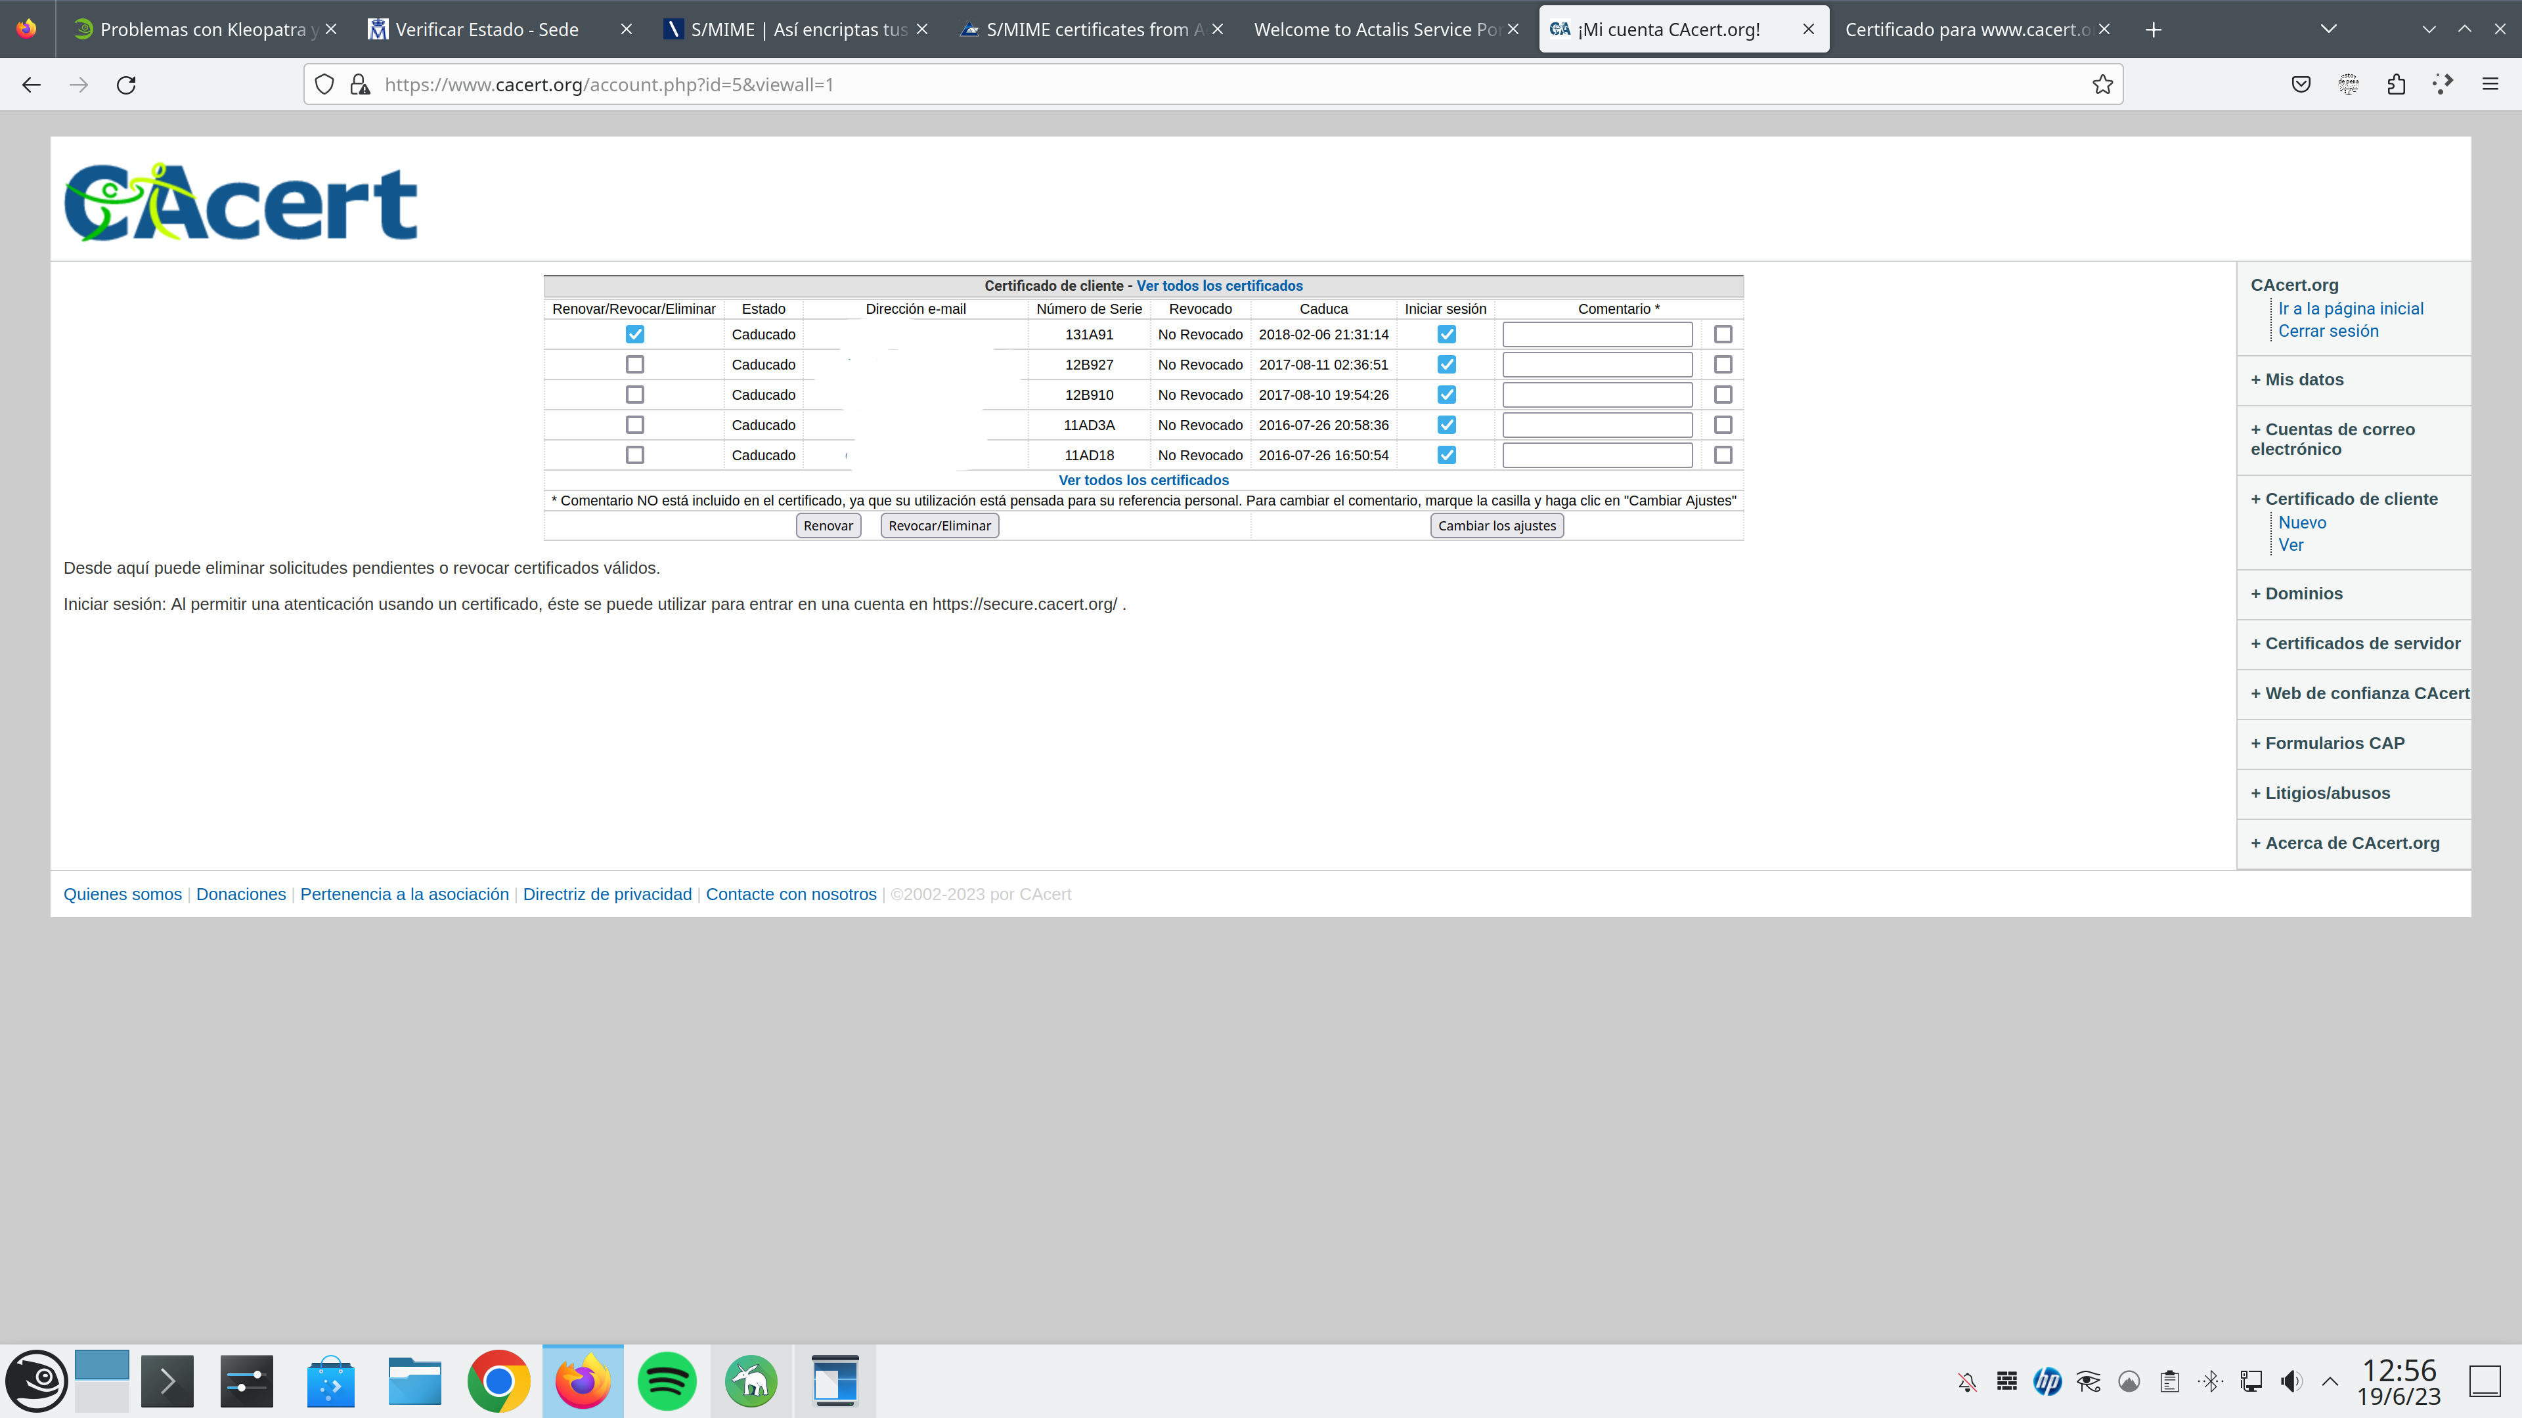Image resolution: width=2522 pixels, height=1418 pixels.
Task: Open the Firefox hamburger menu
Action: (2490, 85)
